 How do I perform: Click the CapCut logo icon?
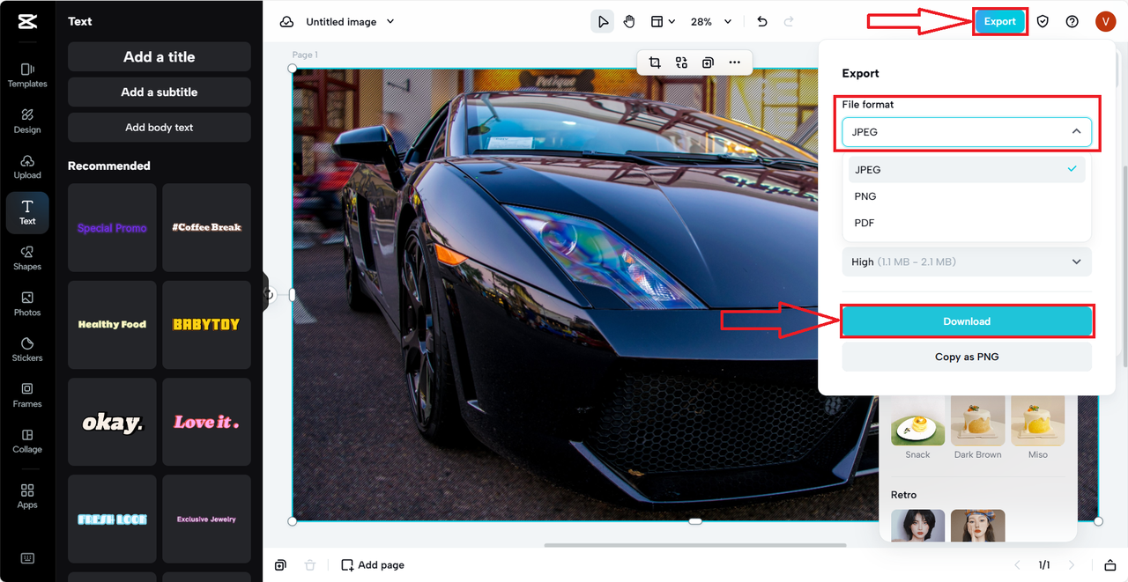coord(27,22)
